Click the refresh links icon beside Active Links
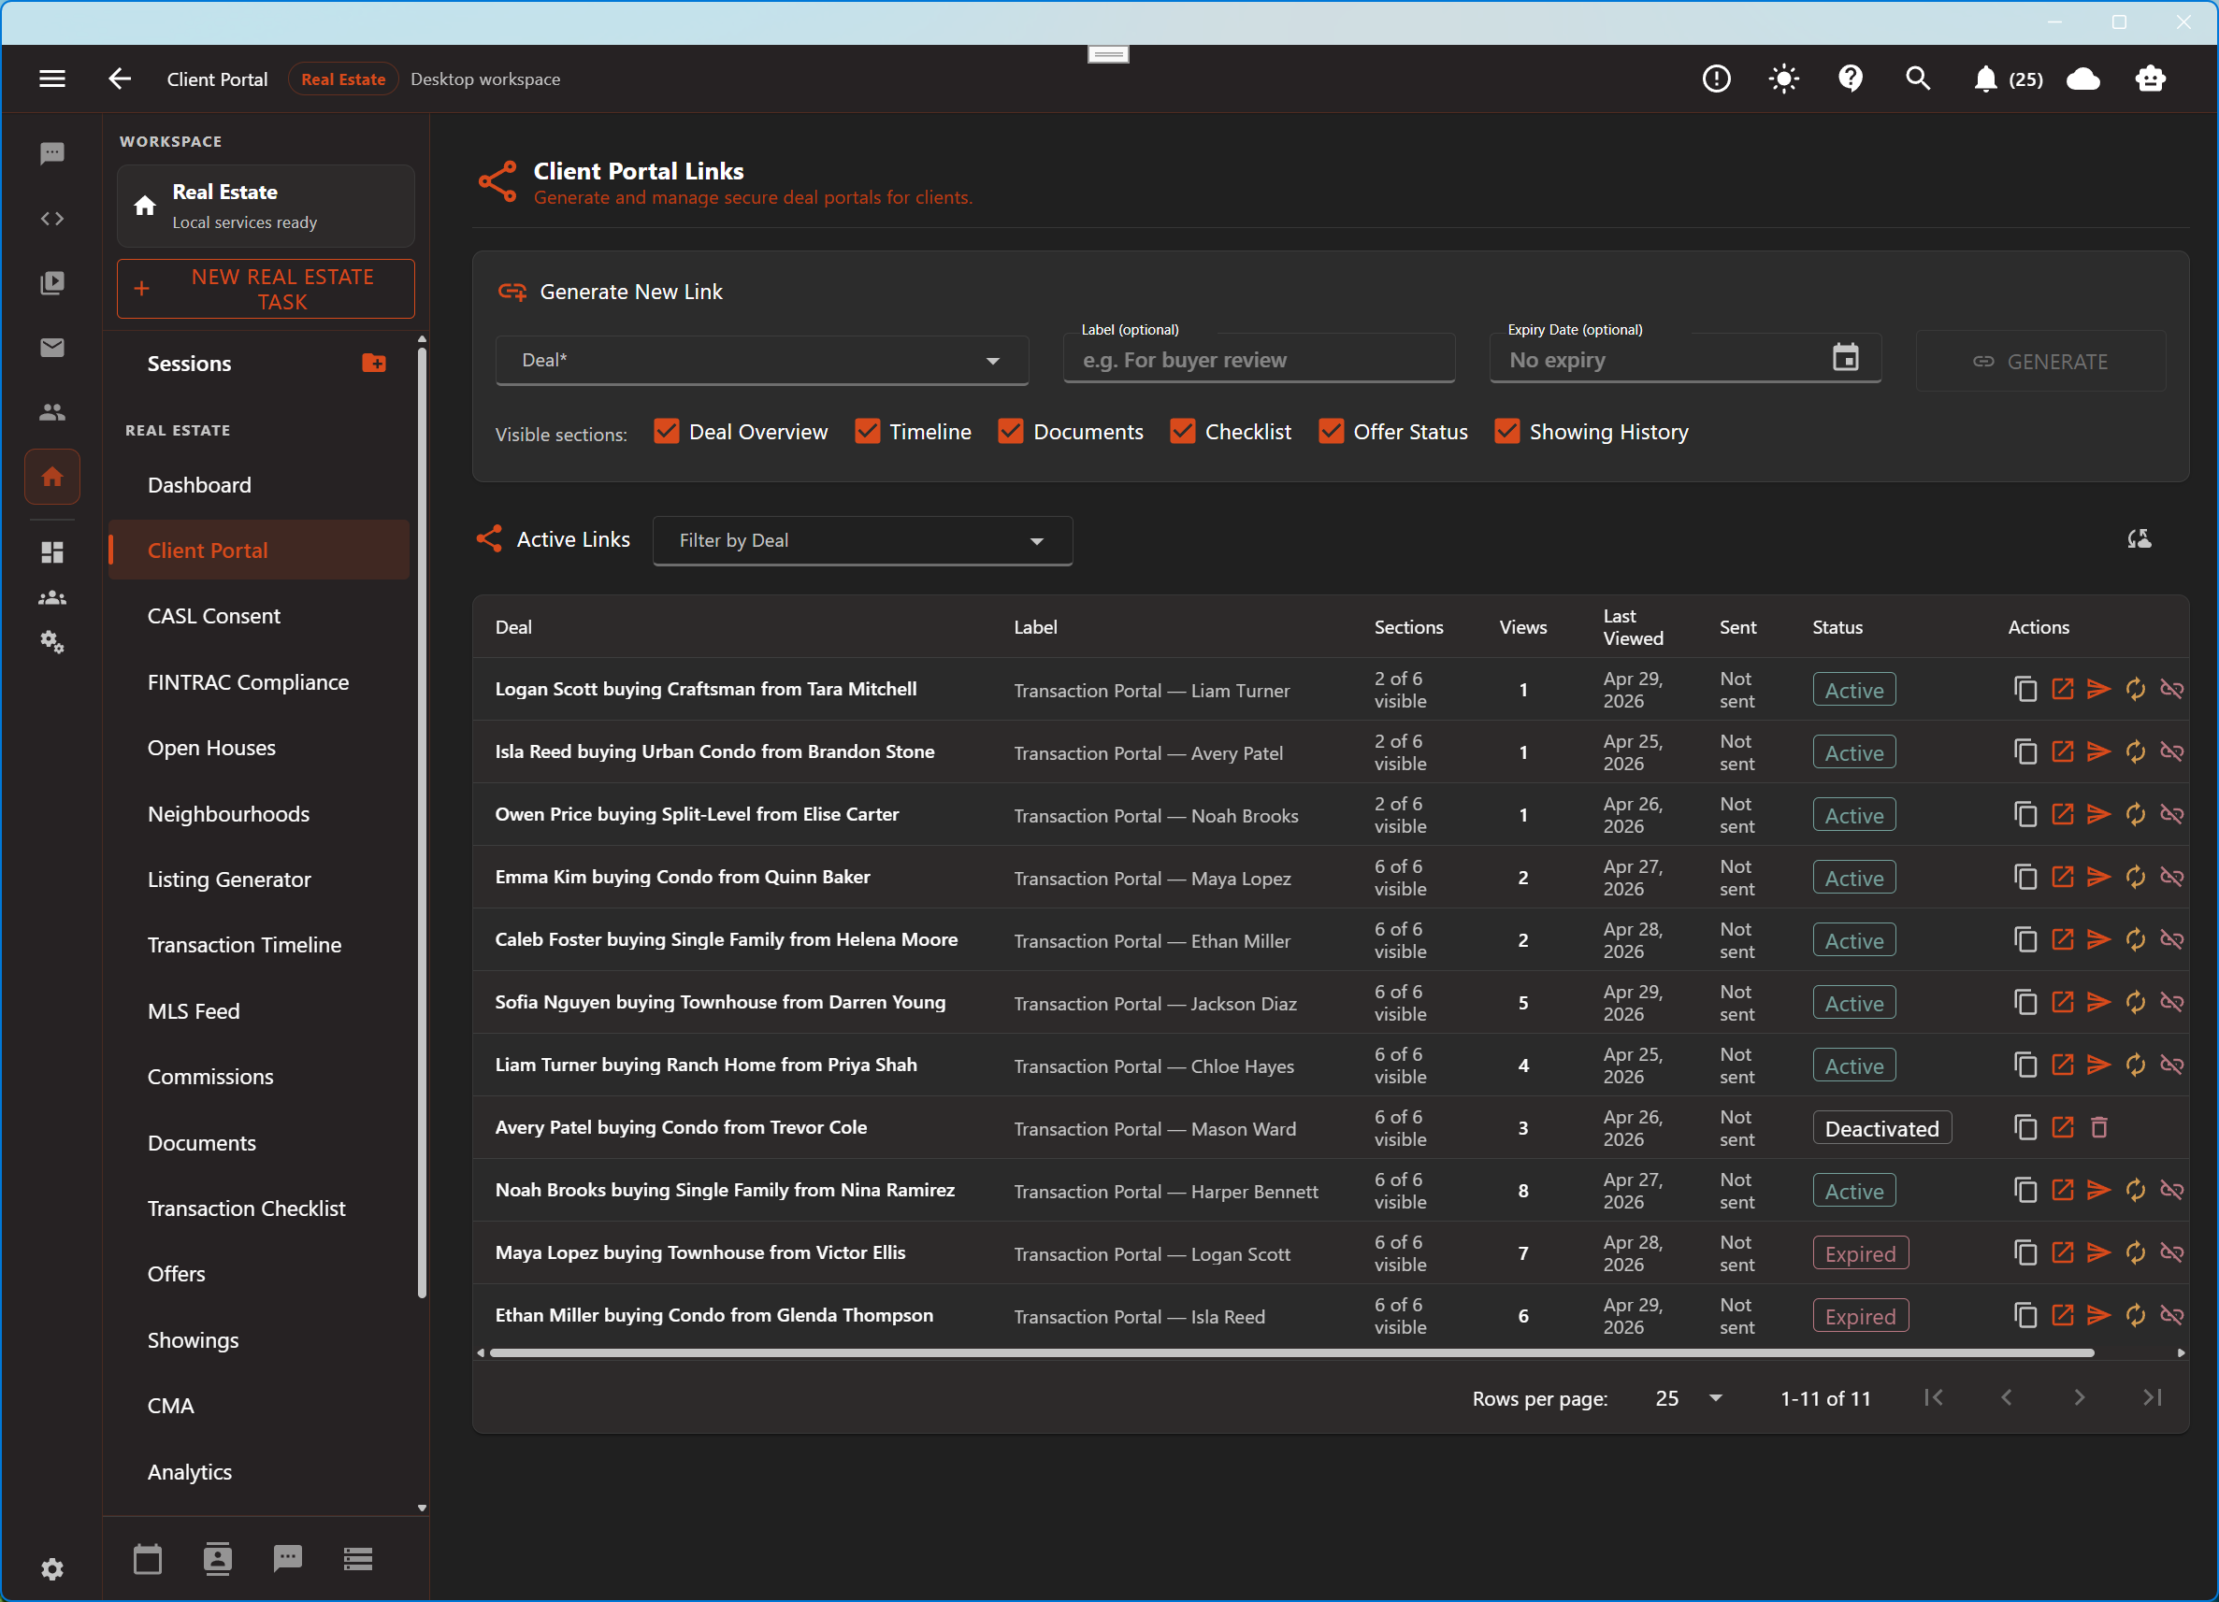 point(2139,539)
